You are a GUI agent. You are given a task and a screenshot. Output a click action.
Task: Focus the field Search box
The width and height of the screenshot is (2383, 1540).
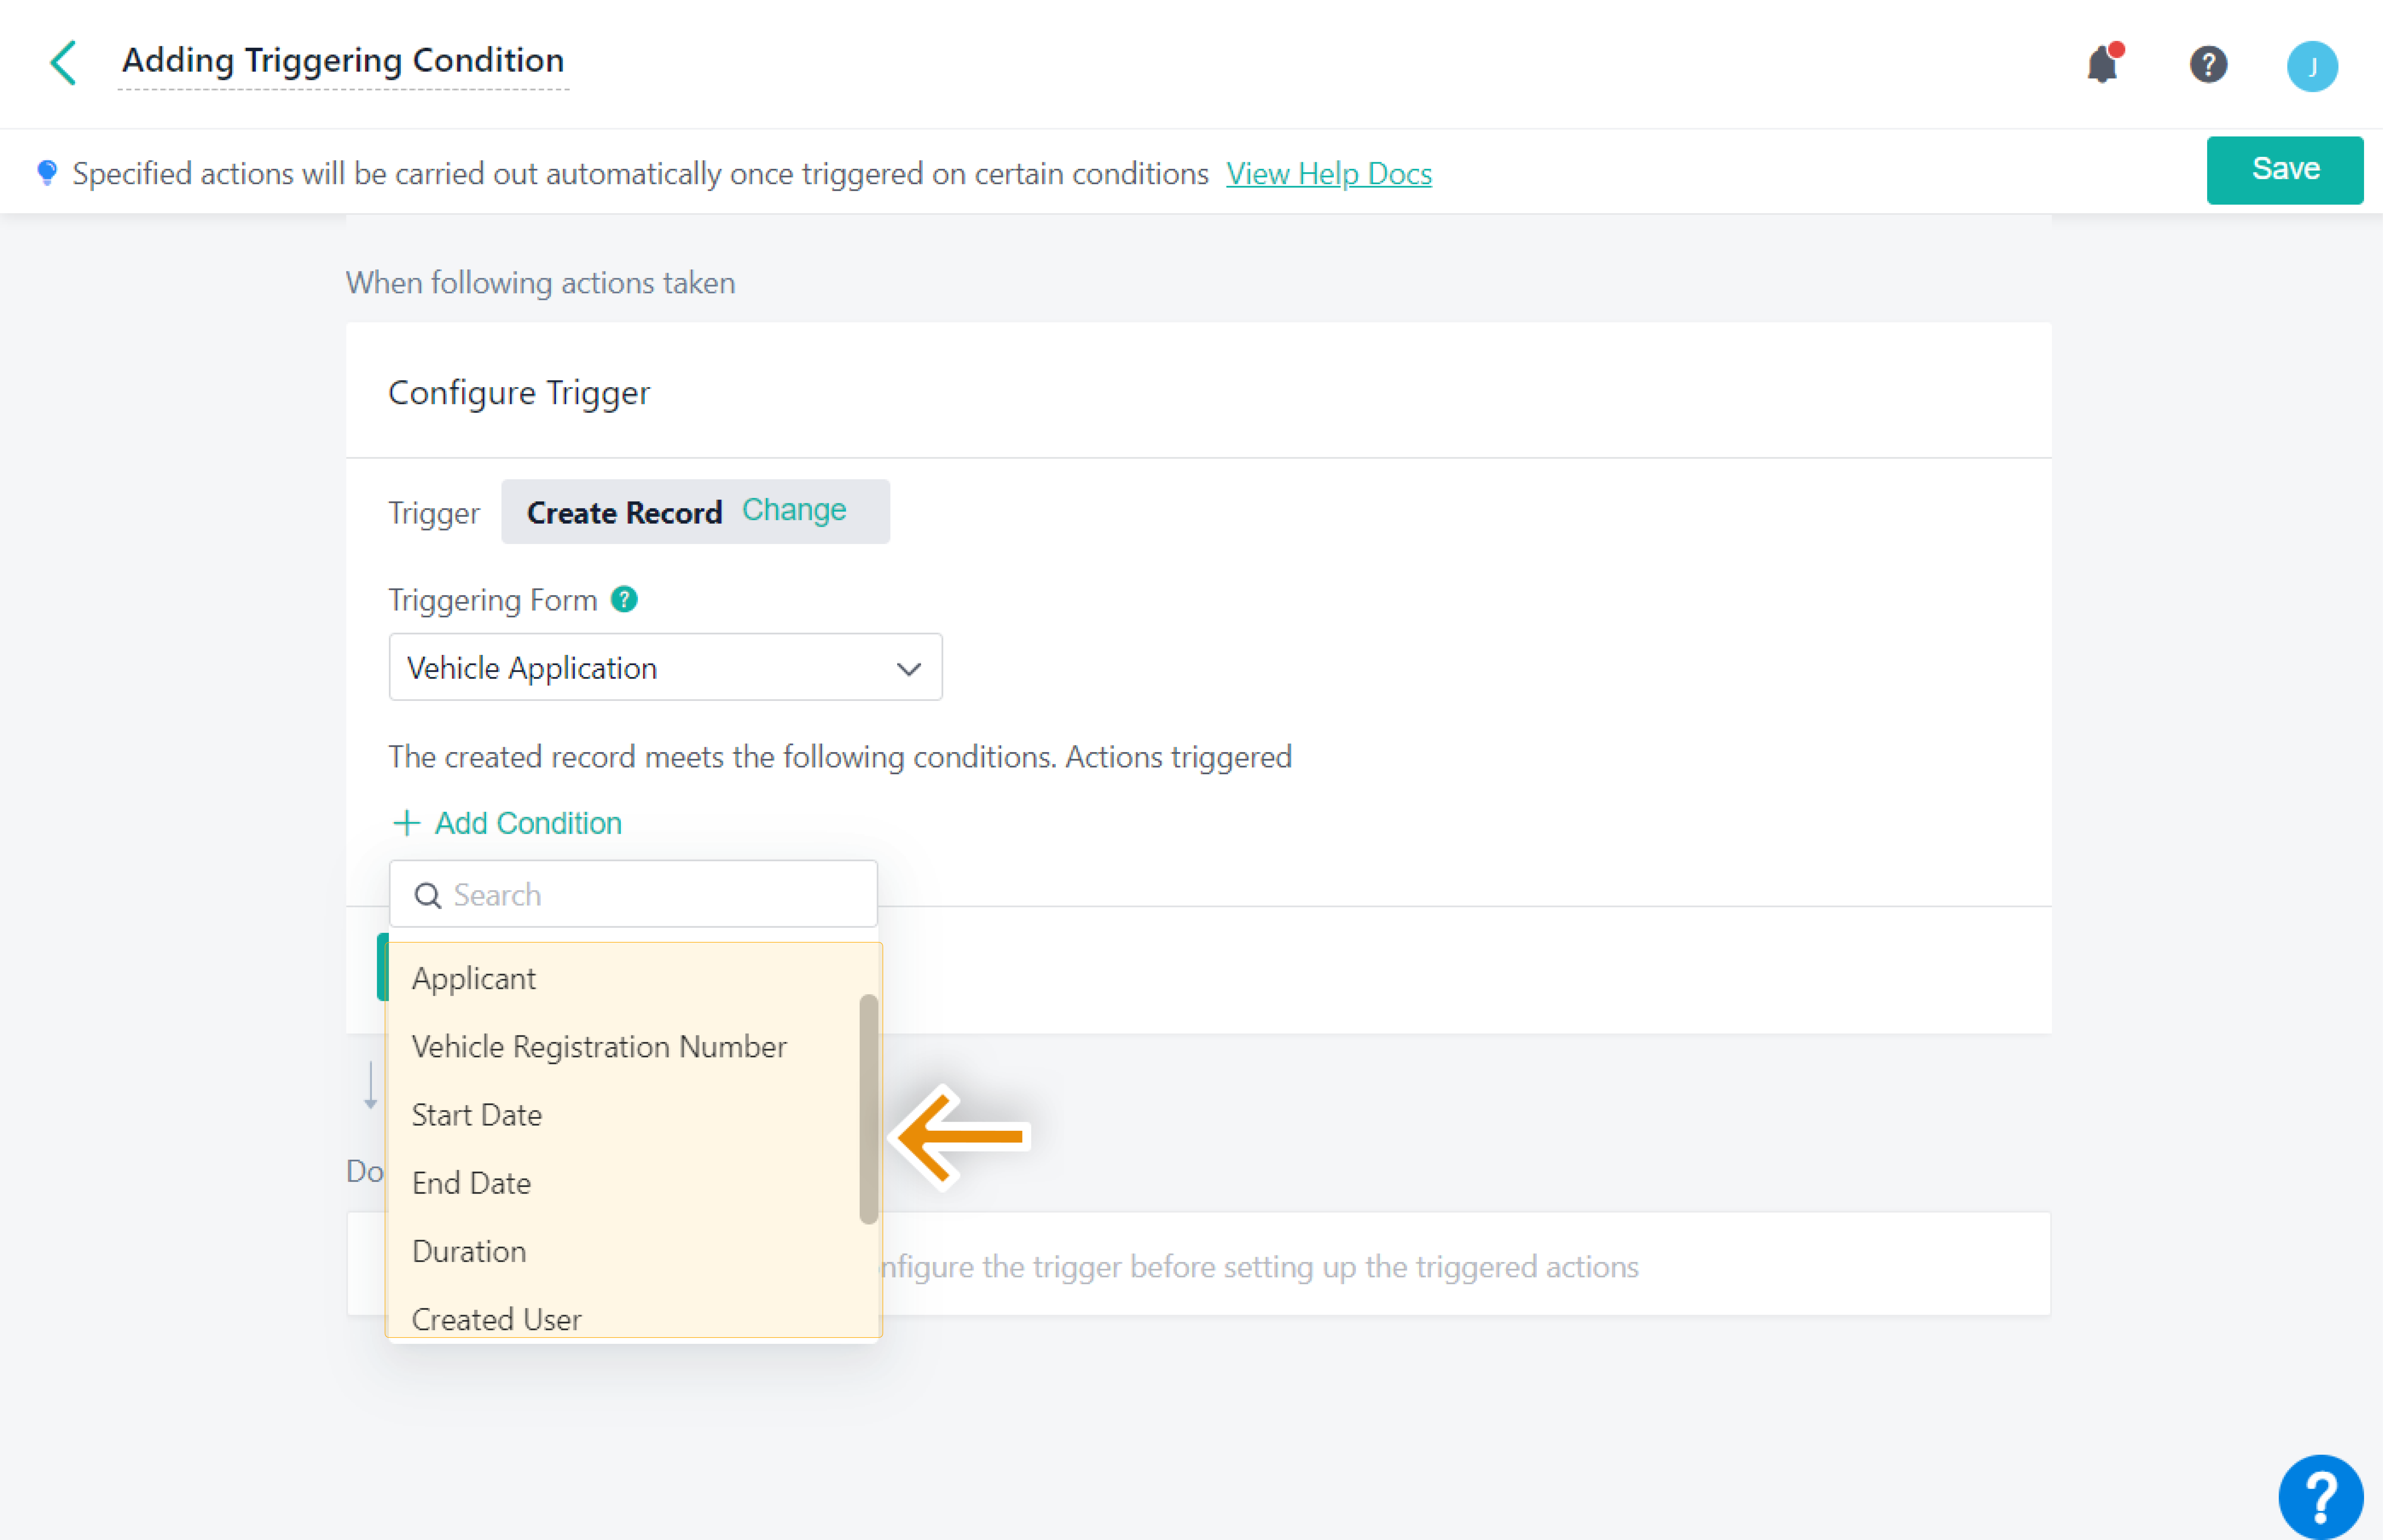tap(633, 894)
